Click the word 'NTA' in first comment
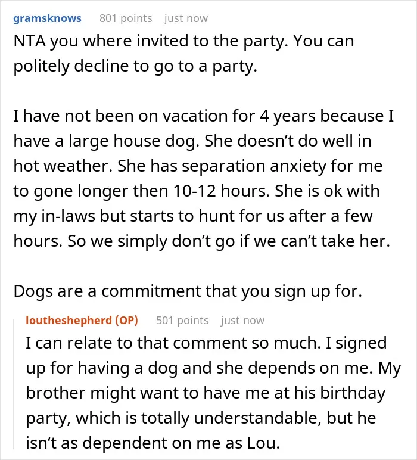417x460 pixels. pyautogui.click(x=30, y=41)
